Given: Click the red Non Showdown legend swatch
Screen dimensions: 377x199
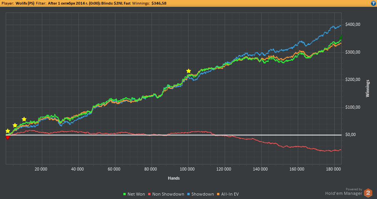Looking at the screenshot, I should [149, 194].
